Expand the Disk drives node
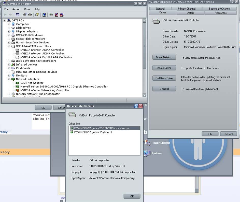The height and width of the screenshot is (202, 240). tap(9, 28)
